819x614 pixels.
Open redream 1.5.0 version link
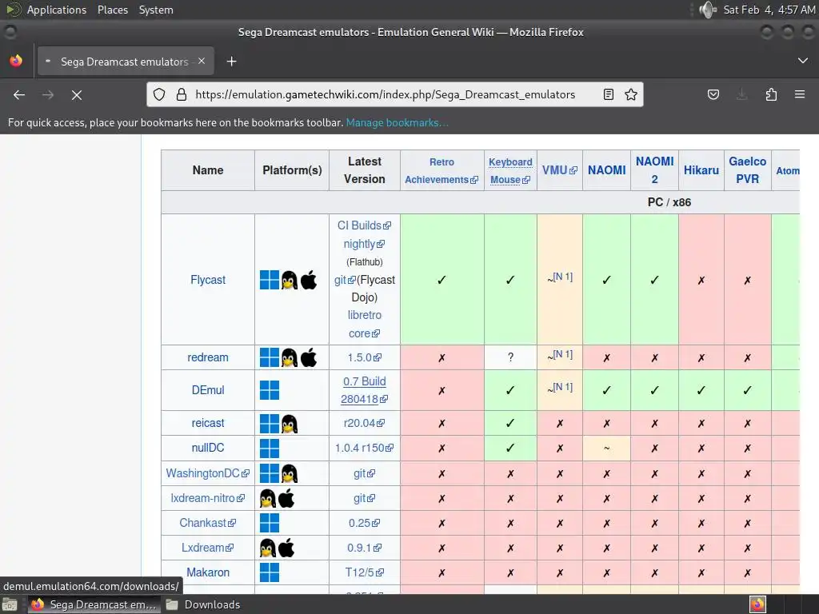pyautogui.click(x=364, y=357)
